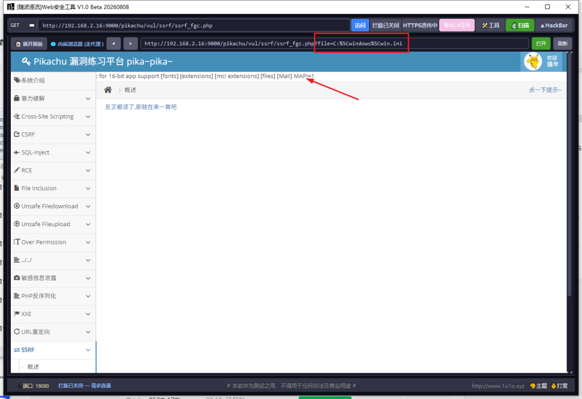Viewport: 582px width, 399px height.
Task: Expand the SQL-Inject sidebar section
Action: pos(53,152)
